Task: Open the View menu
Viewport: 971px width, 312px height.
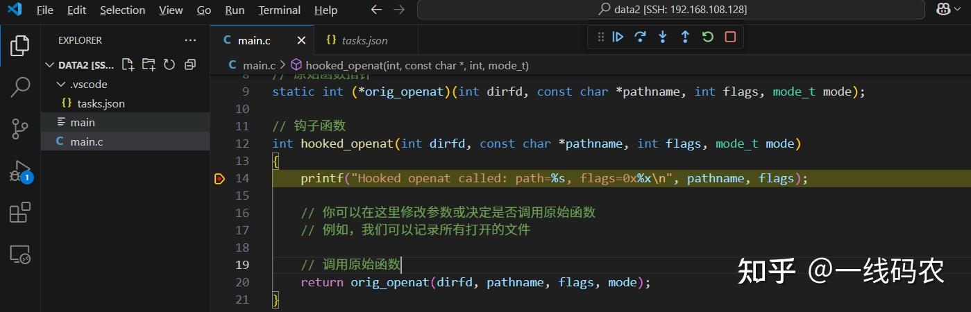Action: 171,10
